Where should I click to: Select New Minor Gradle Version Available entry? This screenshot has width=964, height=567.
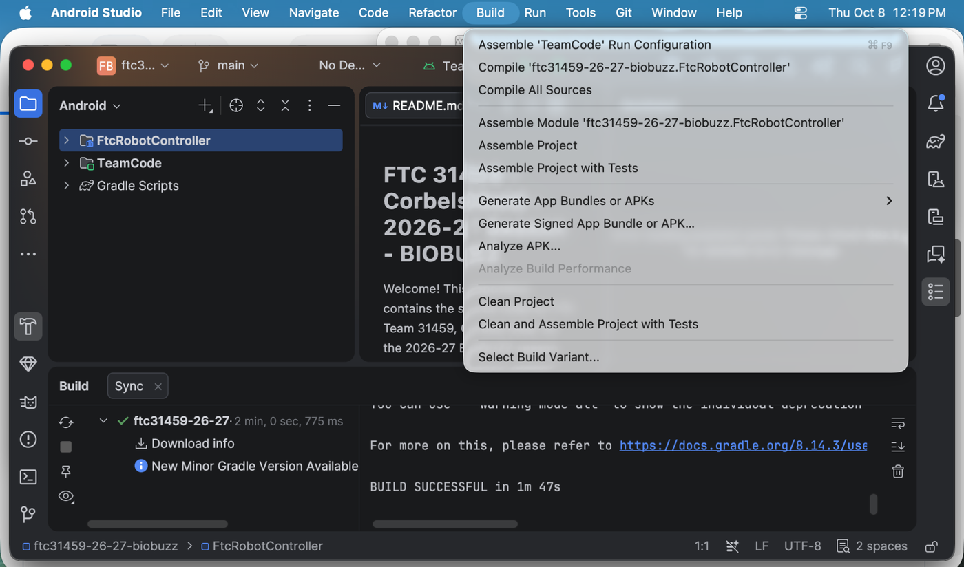click(x=246, y=466)
